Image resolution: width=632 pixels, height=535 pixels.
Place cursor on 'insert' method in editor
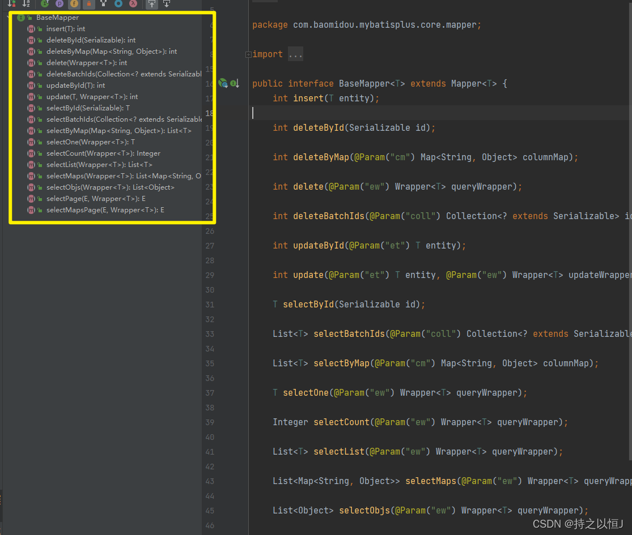(308, 98)
